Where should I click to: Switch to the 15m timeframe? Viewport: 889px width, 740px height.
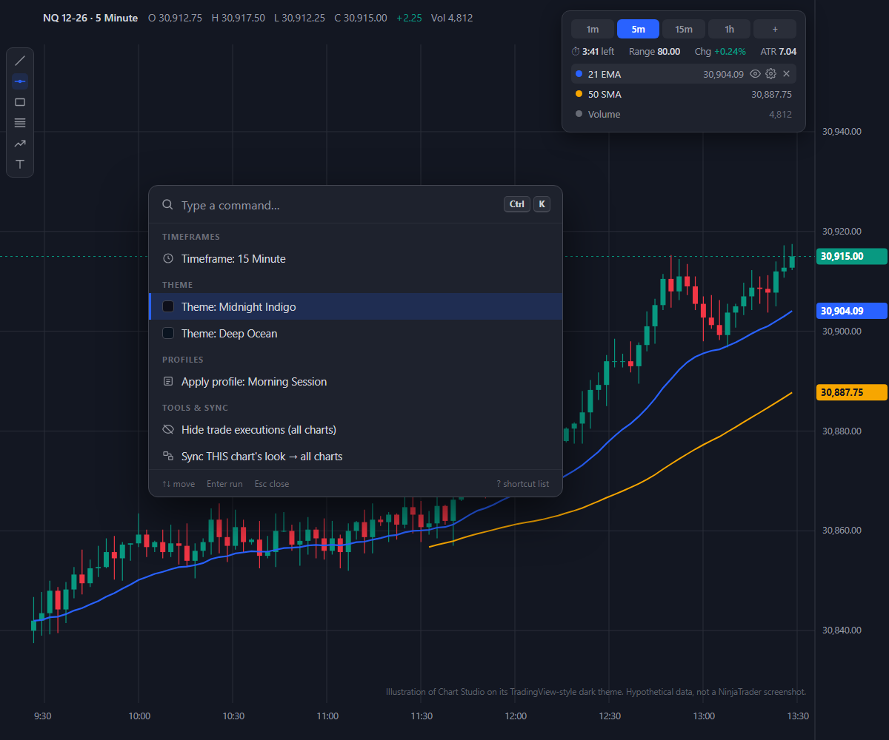[684, 29]
